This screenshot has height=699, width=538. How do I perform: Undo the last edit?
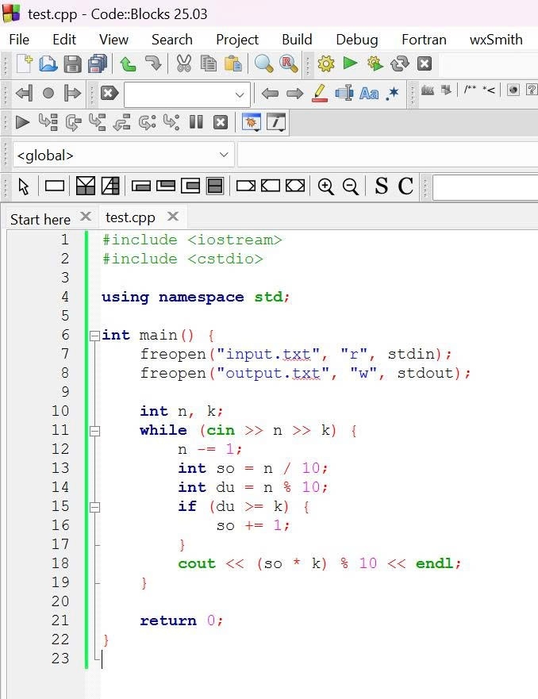coord(129,63)
